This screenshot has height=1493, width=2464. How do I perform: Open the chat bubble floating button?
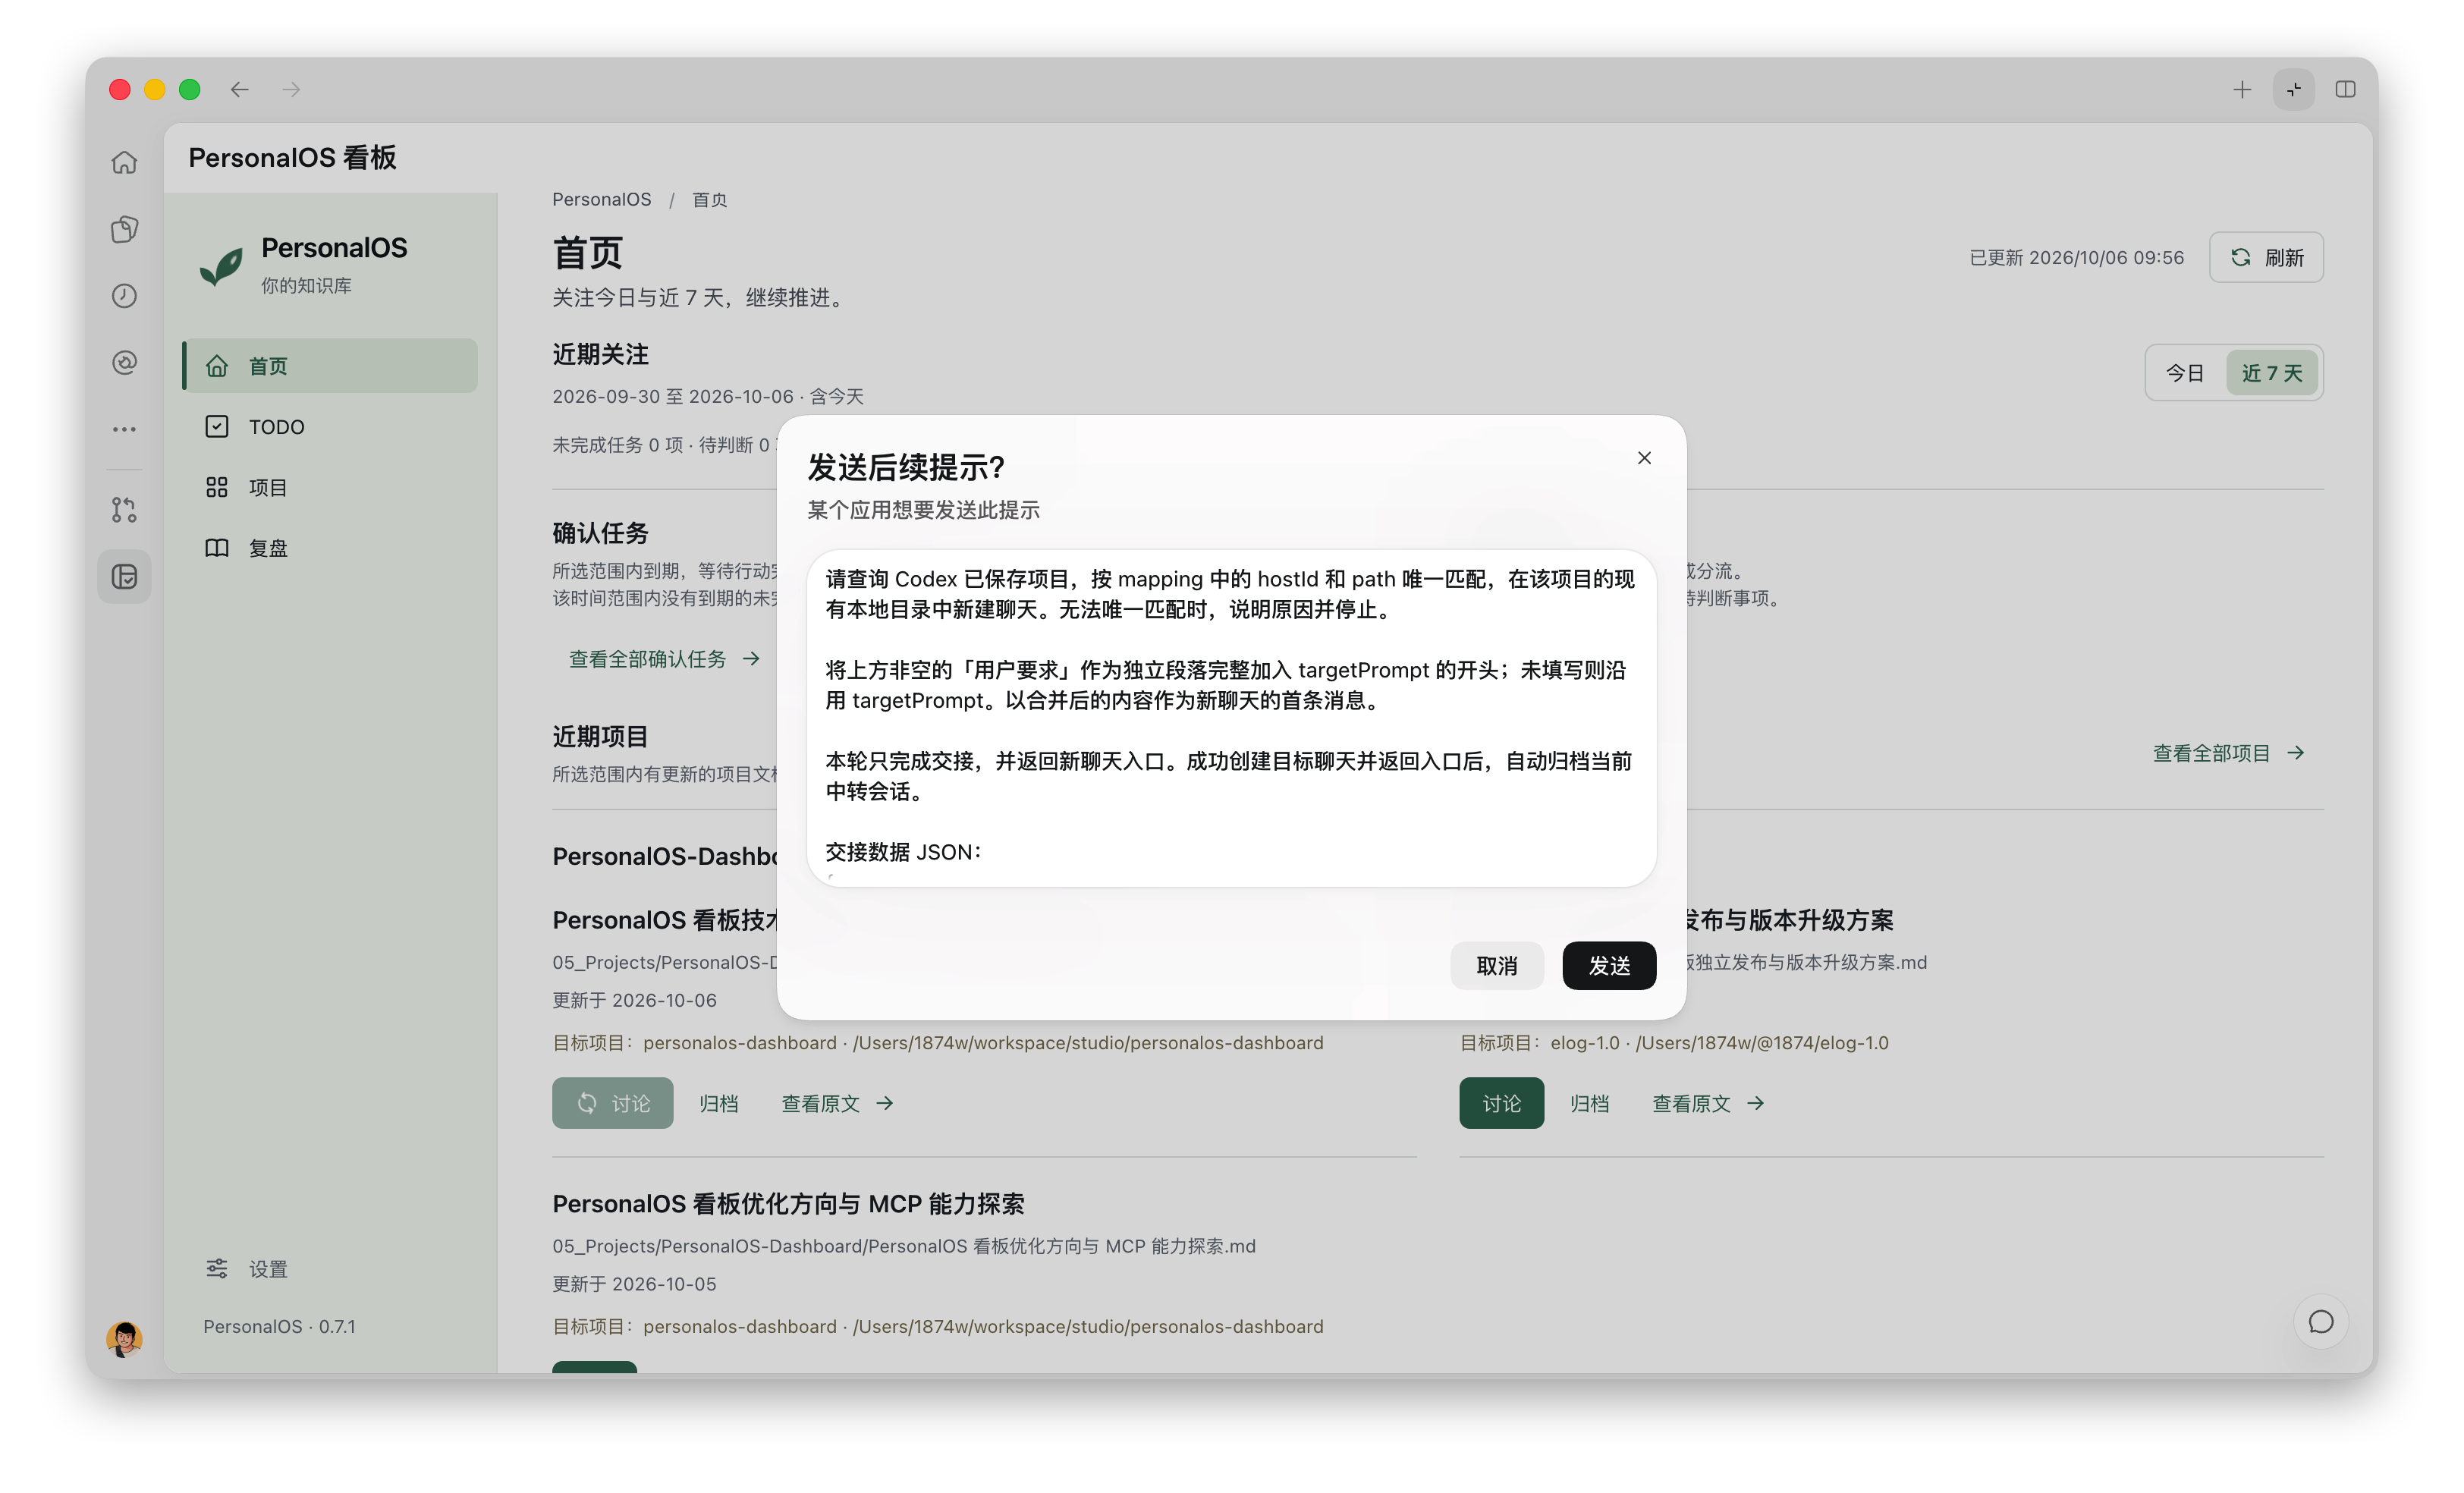point(2320,1322)
